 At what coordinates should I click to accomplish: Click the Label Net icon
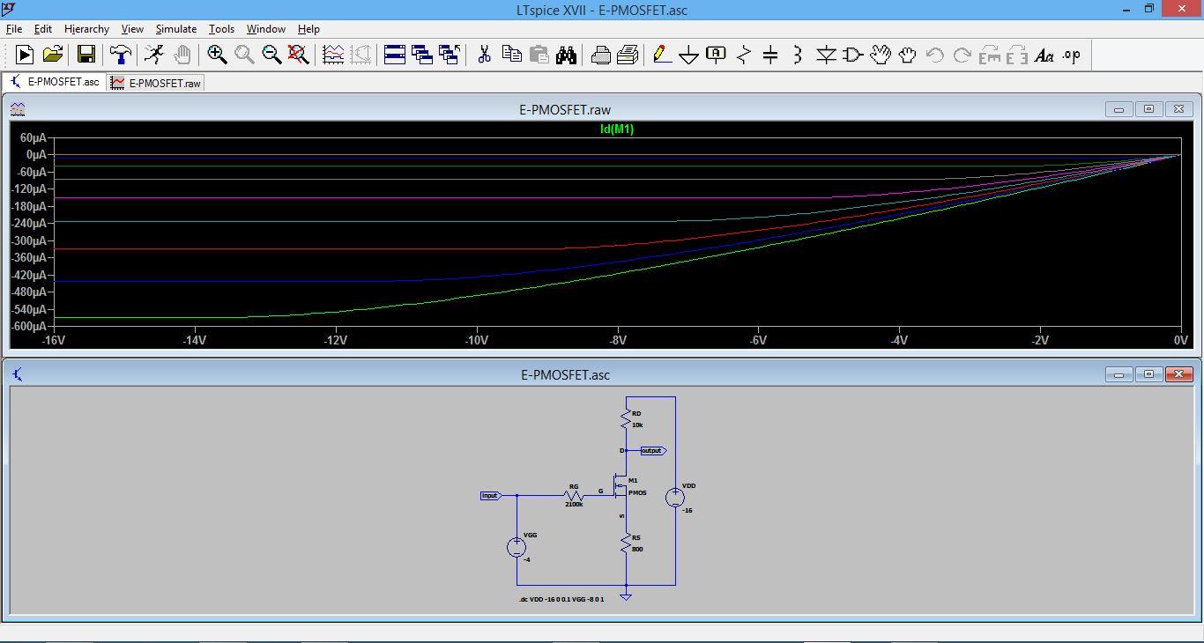coord(716,55)
